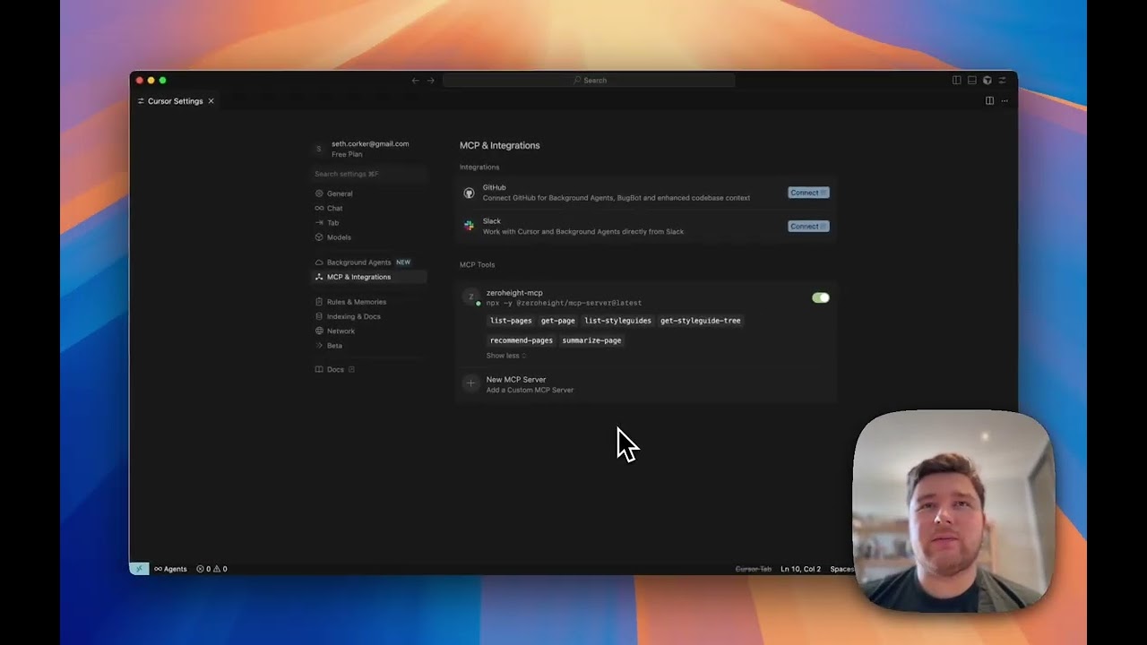Open the More Actions ellipsis menu
Image resolution: width=1147 pixels, height=645 pixels.
[1005, 101]
